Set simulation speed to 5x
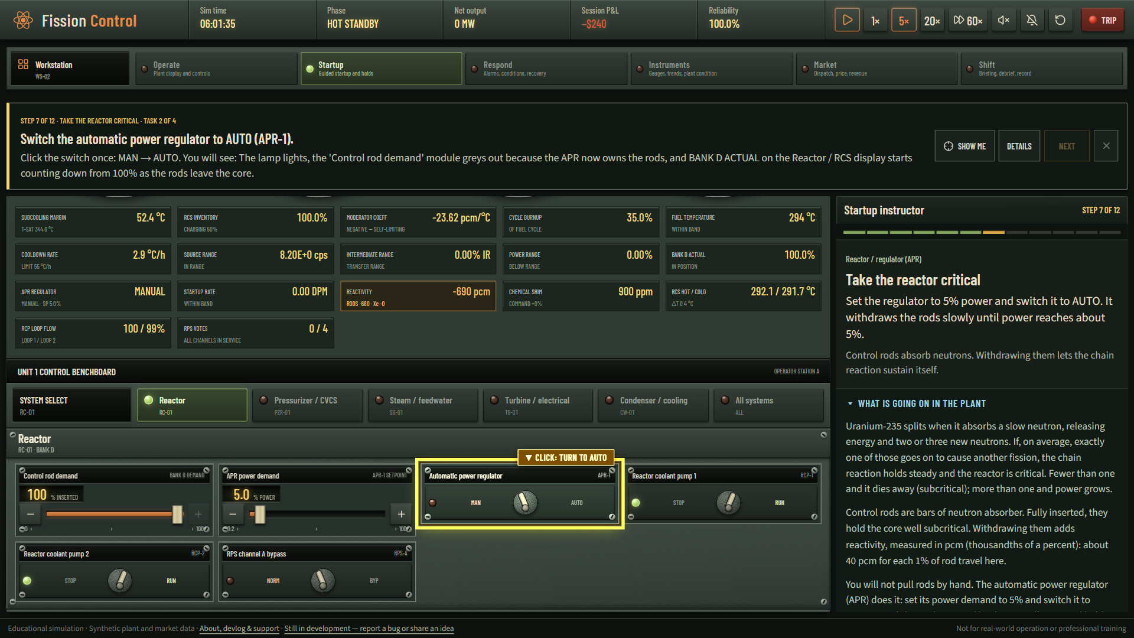1134x638 pixels. [x=904, y=20]
